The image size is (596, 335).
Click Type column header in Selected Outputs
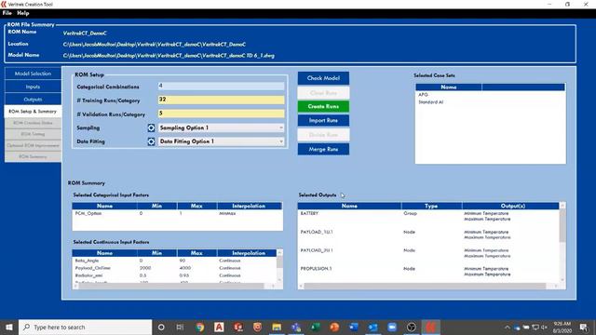click(431, 206)
